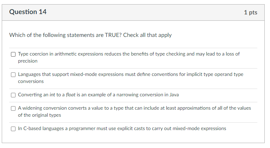270x148 pixels.
Task: Check the 'Type coercion in arithmetic expressions' checkbox
Action: tap(13, 54)
